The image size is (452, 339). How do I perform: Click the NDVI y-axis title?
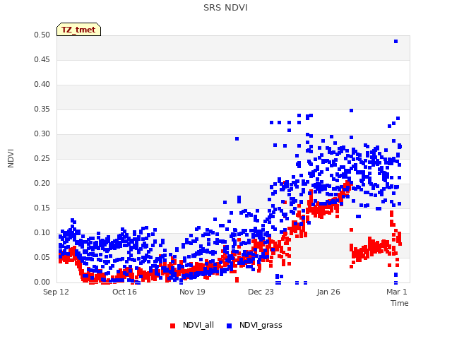tap(11, 158)
